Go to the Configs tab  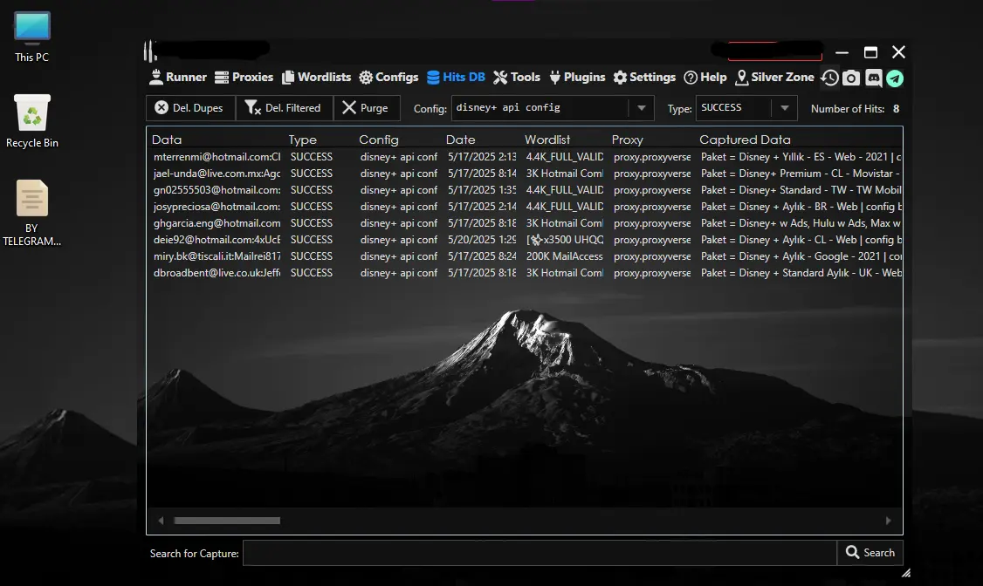click(x=388, y=77)
